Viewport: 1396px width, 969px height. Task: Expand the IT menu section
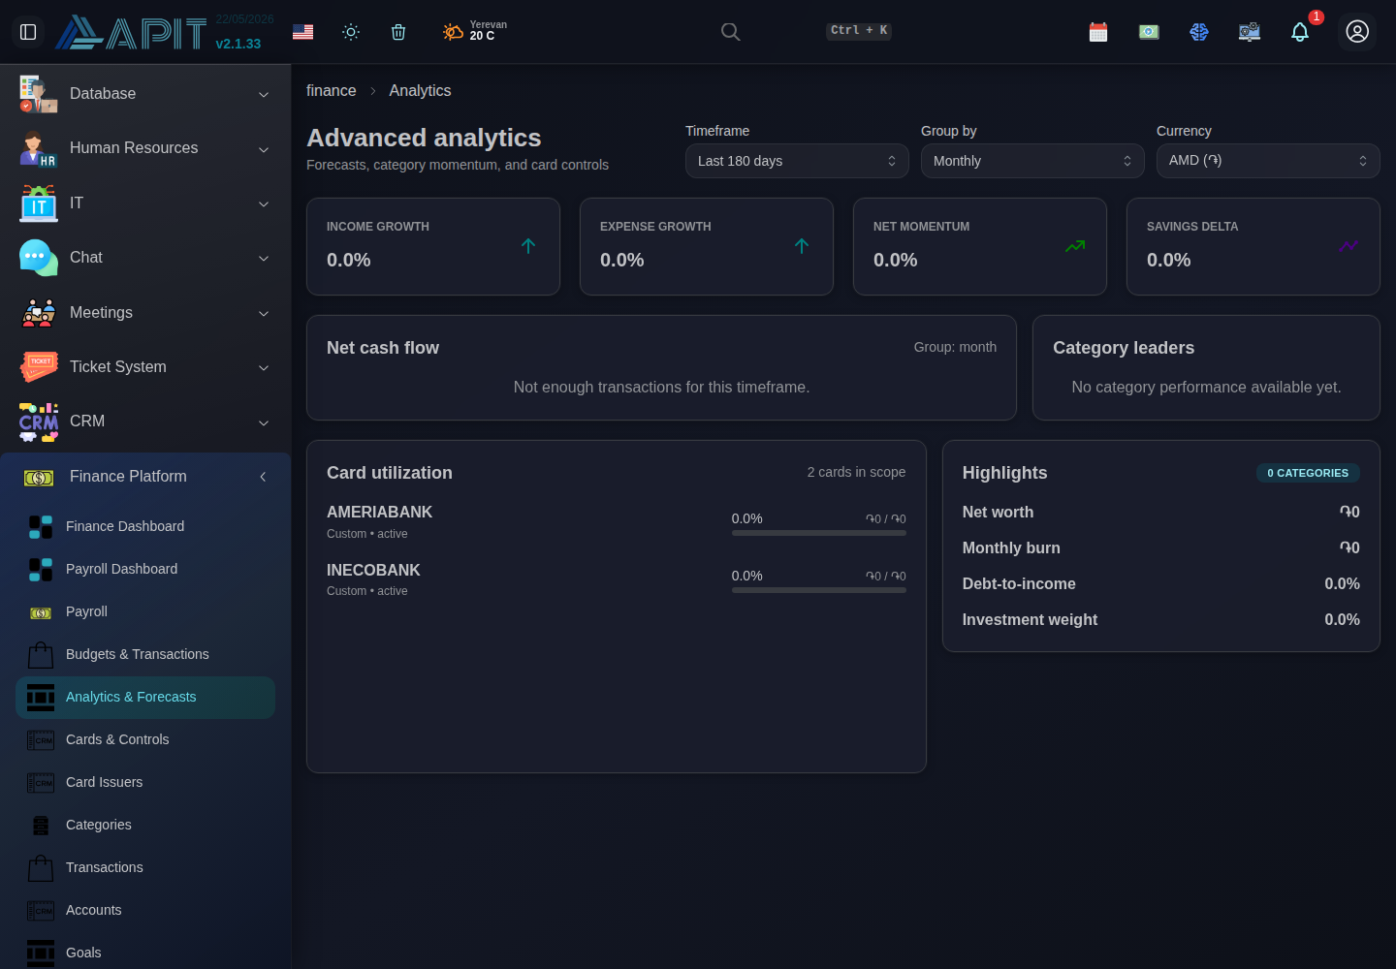click(145, 203)
